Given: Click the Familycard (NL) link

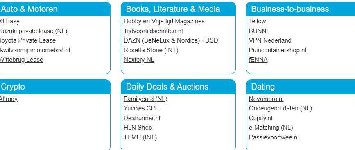Looking at the screenshot, I should (145, 99).
